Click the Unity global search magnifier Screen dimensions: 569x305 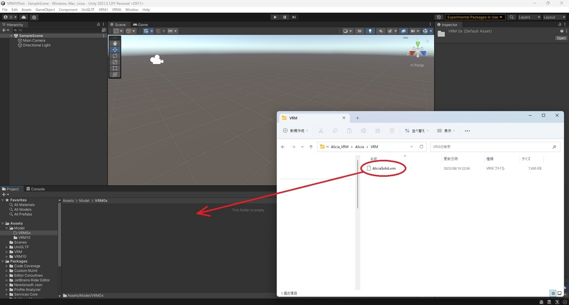point(512,17)
